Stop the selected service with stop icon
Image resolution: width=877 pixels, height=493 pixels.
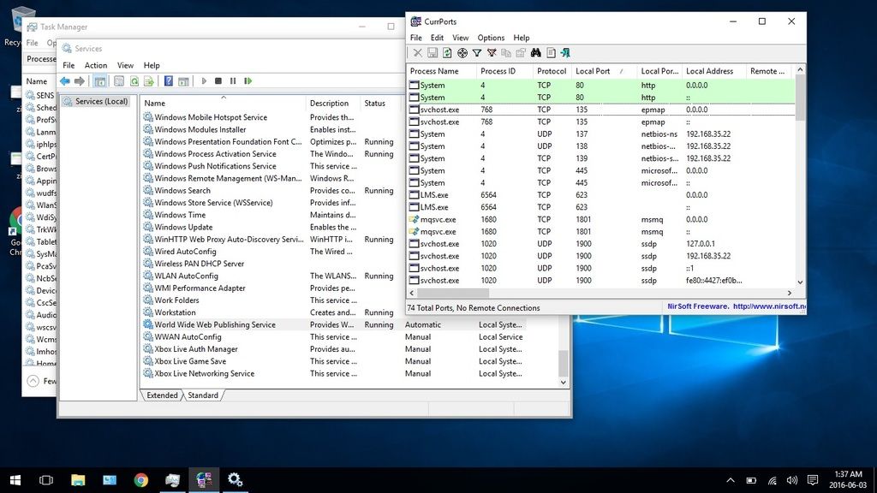coord(218,81)
